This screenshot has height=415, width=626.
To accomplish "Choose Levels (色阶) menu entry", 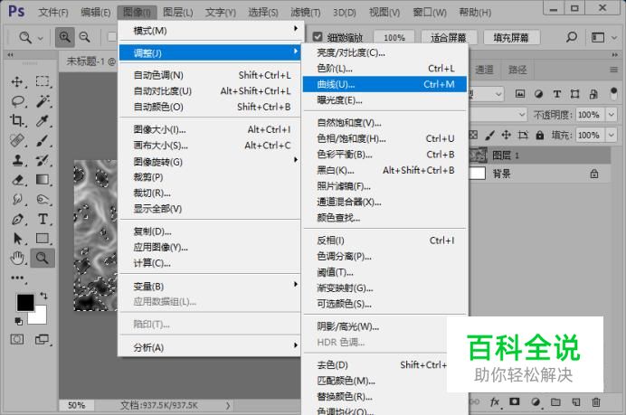I will click(x=384, y=68).
